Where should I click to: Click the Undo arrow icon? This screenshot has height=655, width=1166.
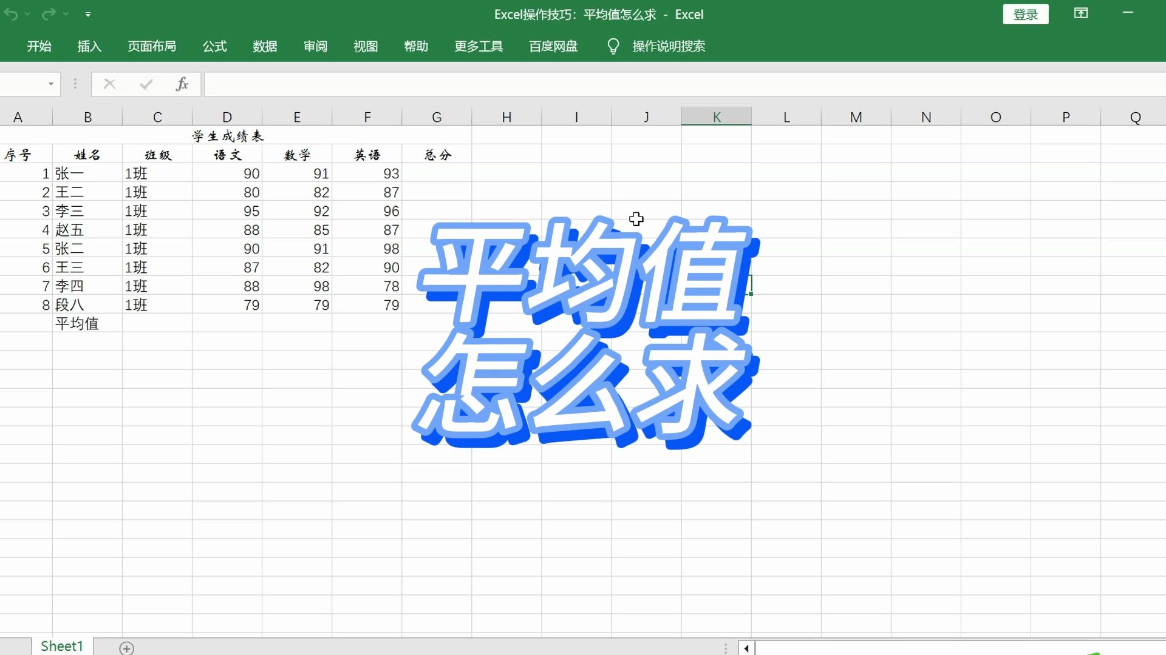coord(10,14)
